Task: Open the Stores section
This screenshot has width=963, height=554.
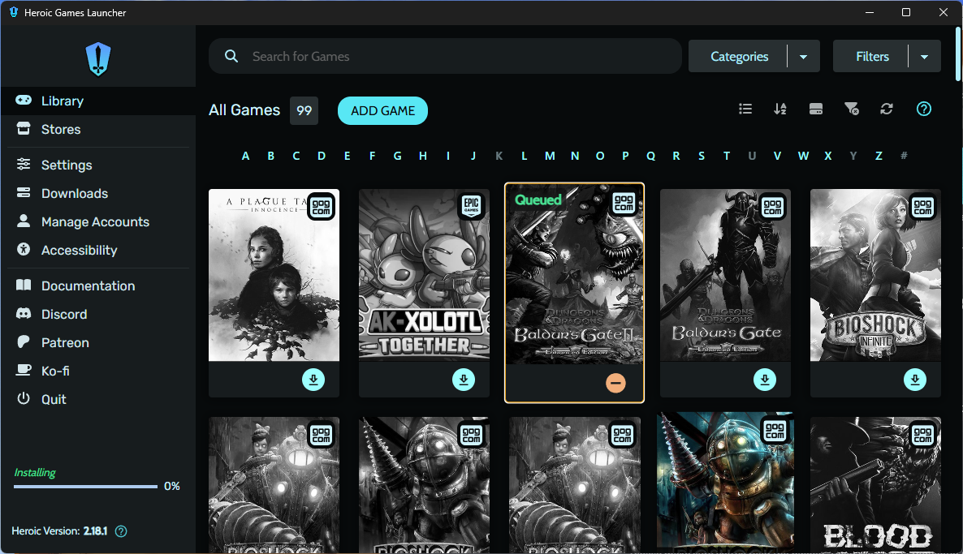Action: [x=98, y=129]
